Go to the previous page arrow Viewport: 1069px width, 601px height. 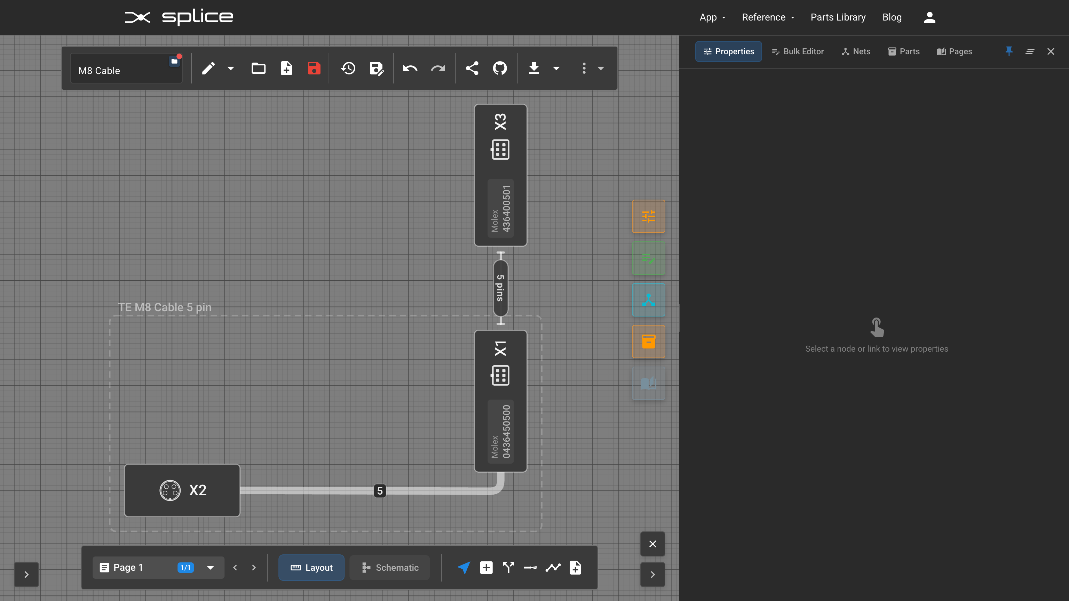click(x=235, y=567)
